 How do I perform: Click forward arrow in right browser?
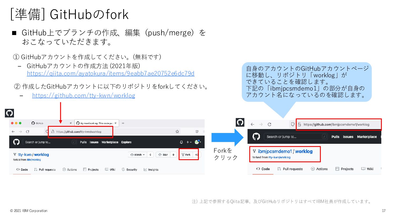click(x=261, y=124)
